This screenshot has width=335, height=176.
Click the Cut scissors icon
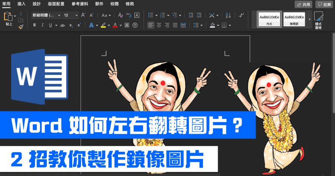click(21, 14)
